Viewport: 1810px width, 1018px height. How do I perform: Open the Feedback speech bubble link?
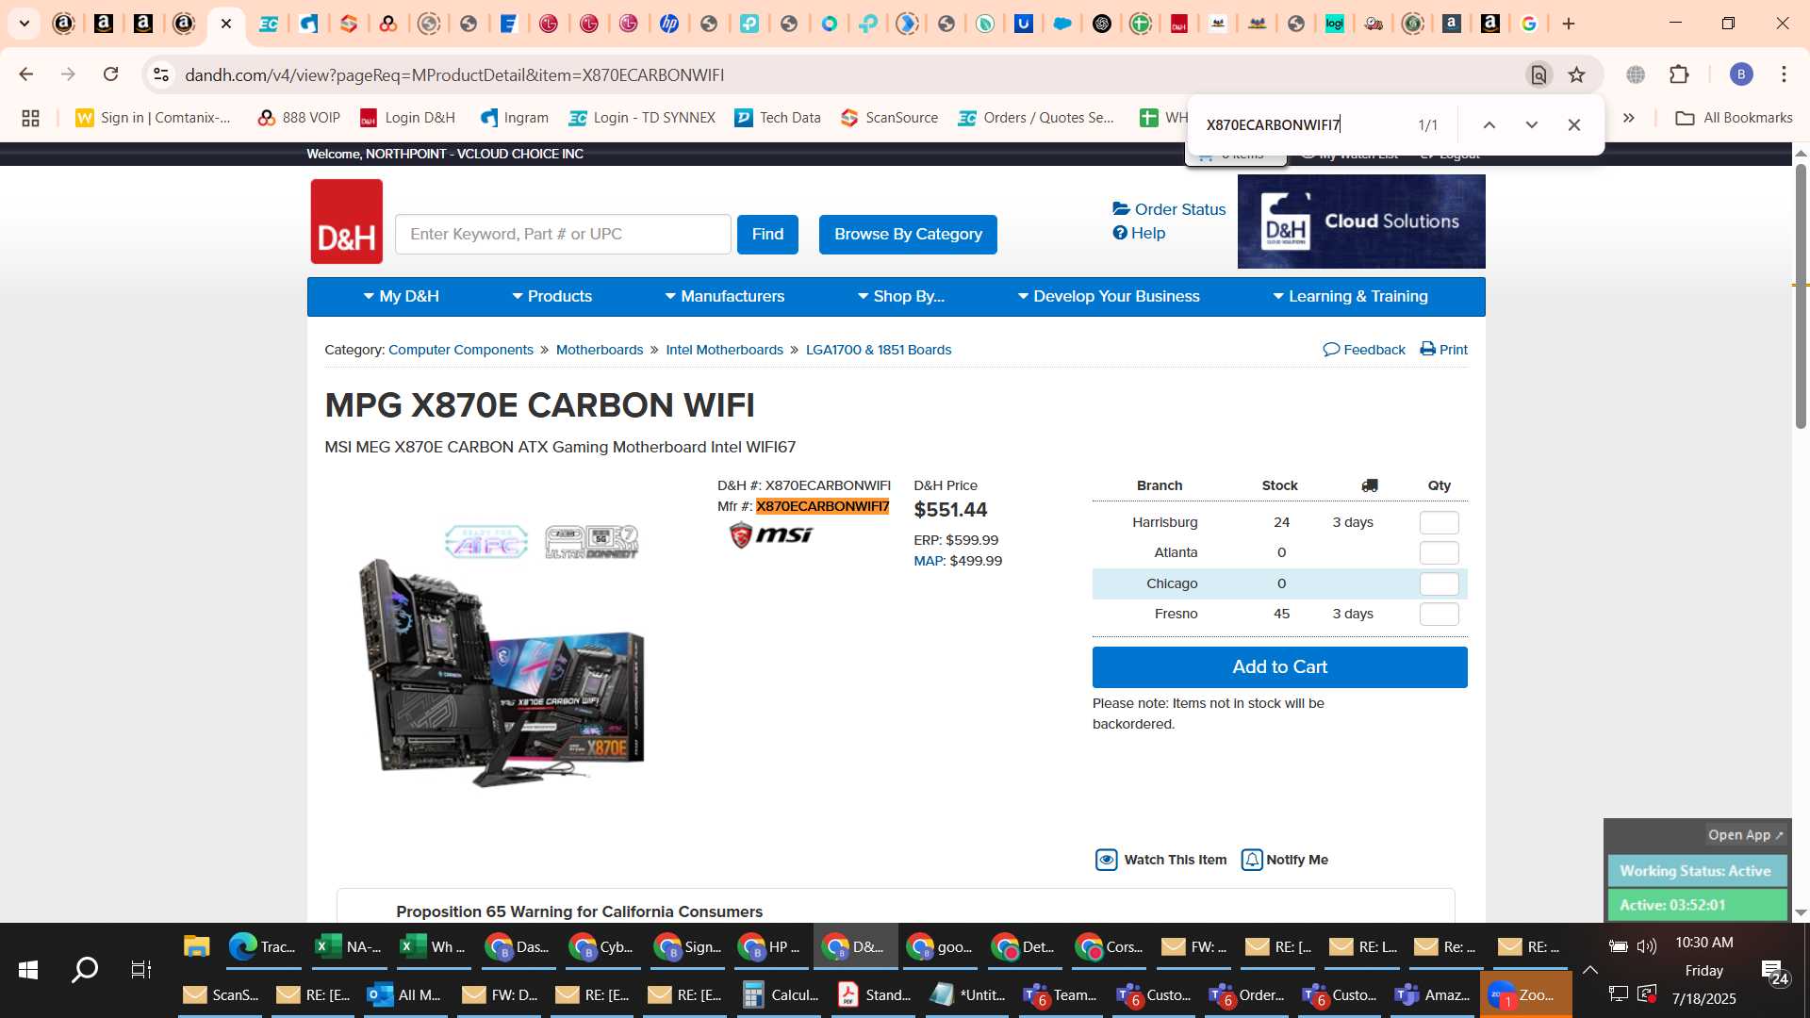[x=1364, y=350]
